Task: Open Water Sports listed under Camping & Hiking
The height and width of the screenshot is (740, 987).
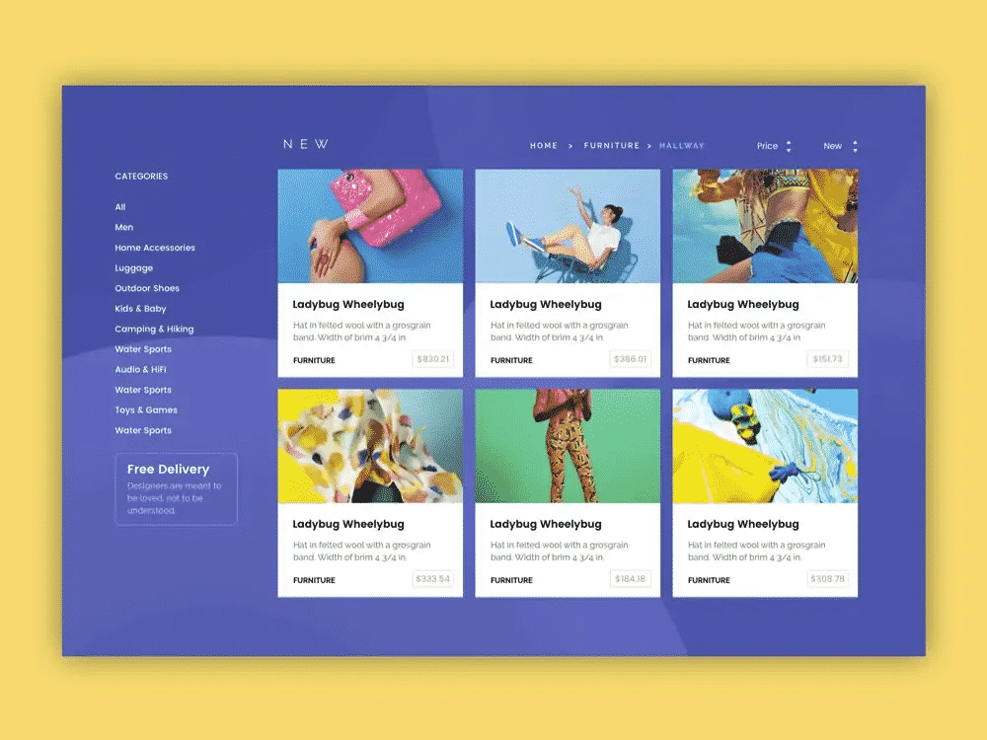Action: [x=143, y=349]
